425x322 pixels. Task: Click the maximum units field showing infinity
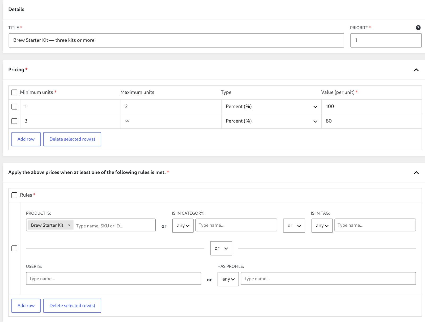171,121
